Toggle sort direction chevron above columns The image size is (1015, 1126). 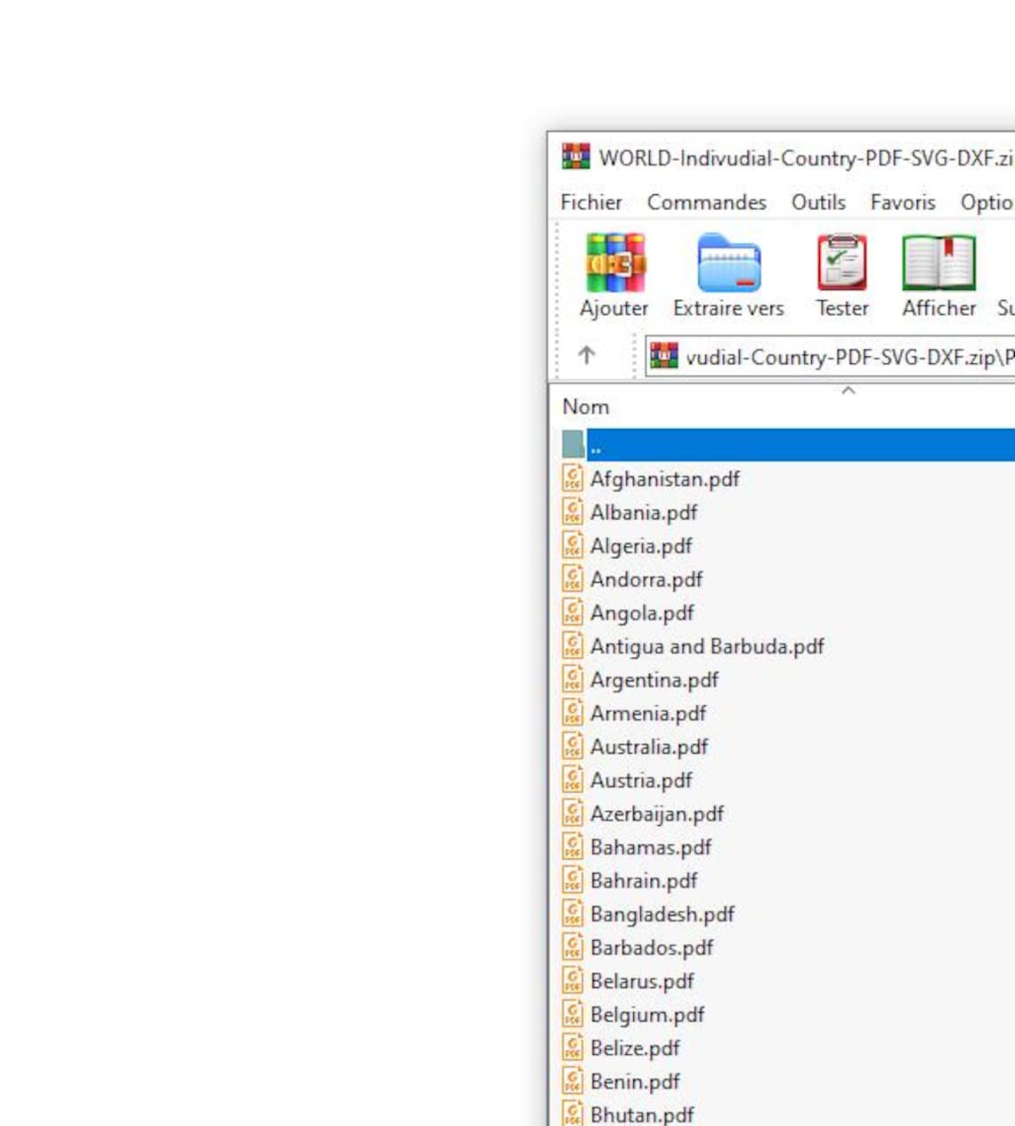tap(849, 390)
